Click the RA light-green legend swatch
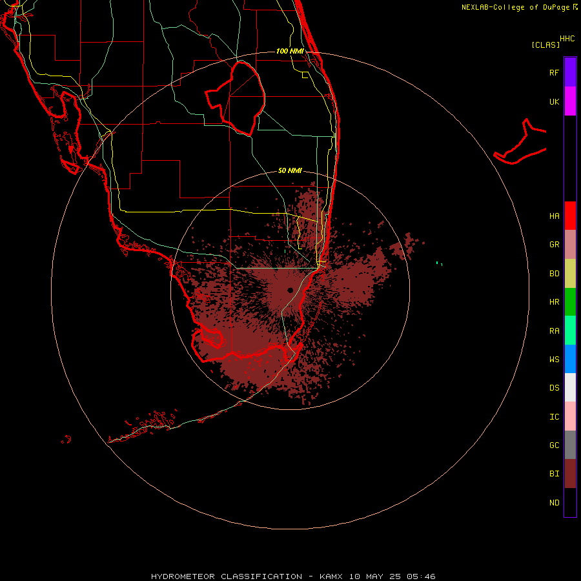Viewport: 581px width, 581px height. tap(570, 331)
